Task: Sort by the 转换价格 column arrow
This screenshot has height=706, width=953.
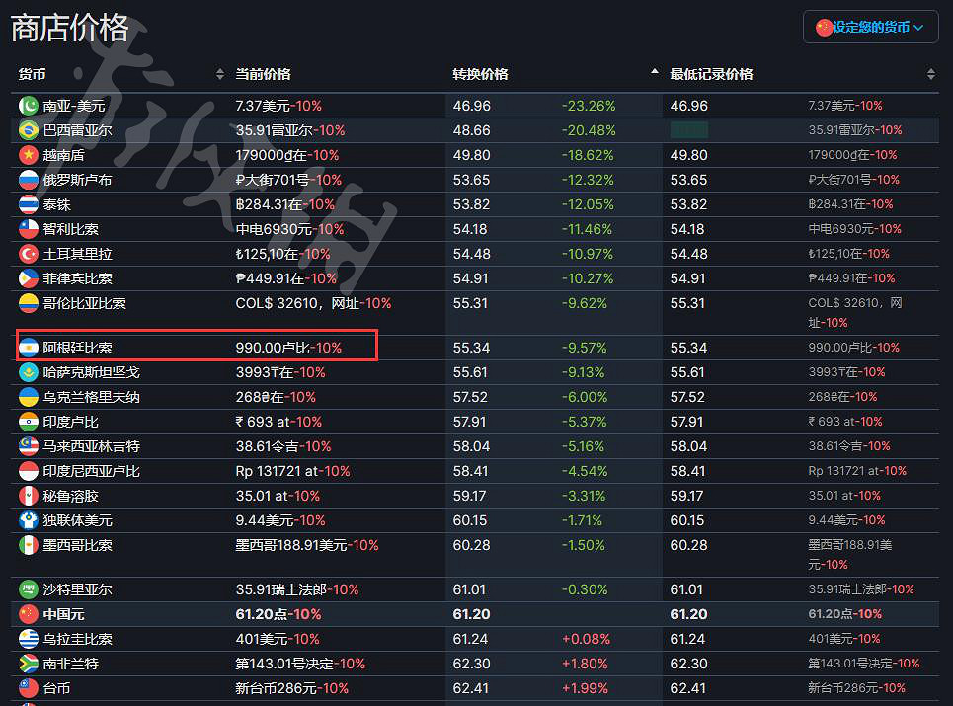Action: [654, 74]
